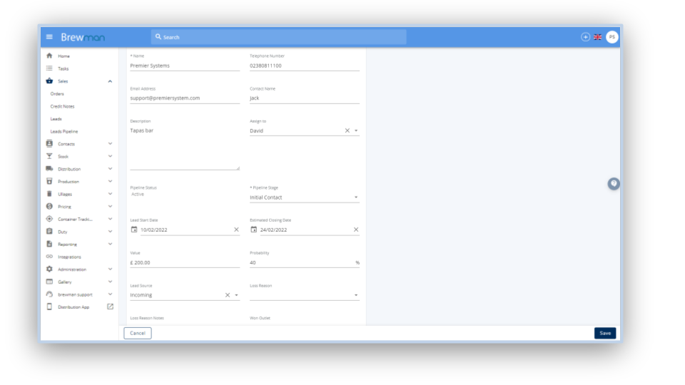The height and width of the screenshot is (385, 685).
Task: Click the Distribution truck icon
Action: pyautogui.click(x=49, y=169)
